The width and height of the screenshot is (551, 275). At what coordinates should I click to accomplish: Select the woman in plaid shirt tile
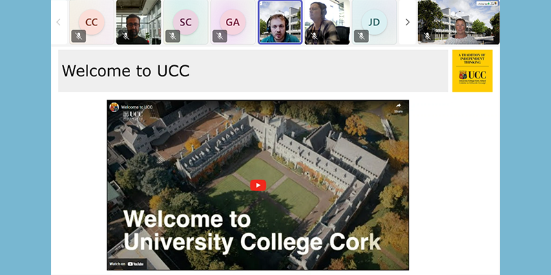click(x=327, y=22)
